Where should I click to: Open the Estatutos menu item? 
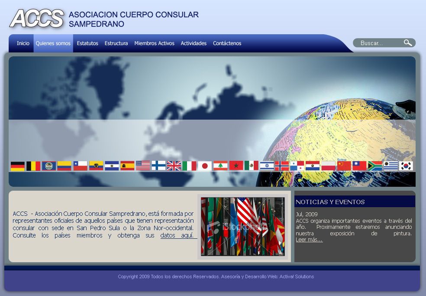tap(87, 43)
